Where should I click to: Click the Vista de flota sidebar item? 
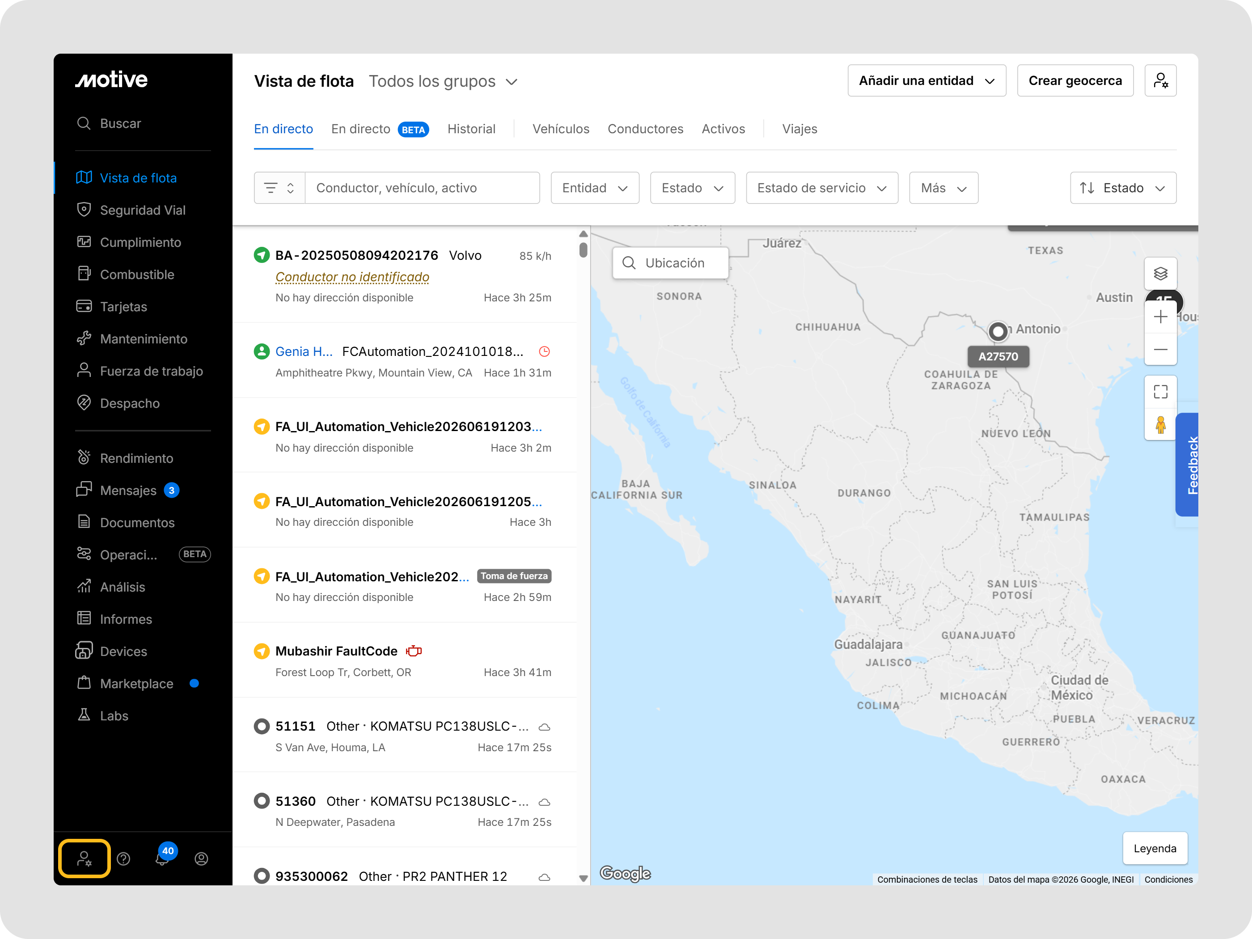click(x=143, y=178)
